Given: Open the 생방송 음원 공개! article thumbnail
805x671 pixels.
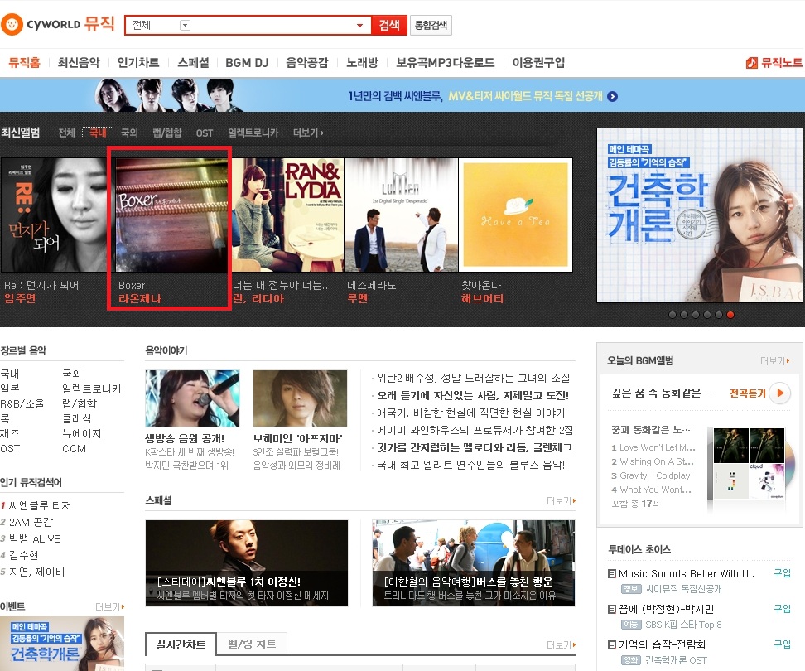Looking at the screenshot, I should (x=192, y=398).
